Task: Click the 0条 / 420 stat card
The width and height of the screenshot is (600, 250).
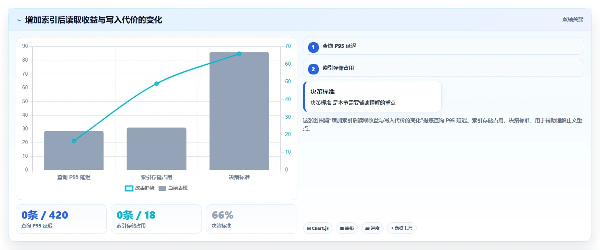Action: (61, 219)
